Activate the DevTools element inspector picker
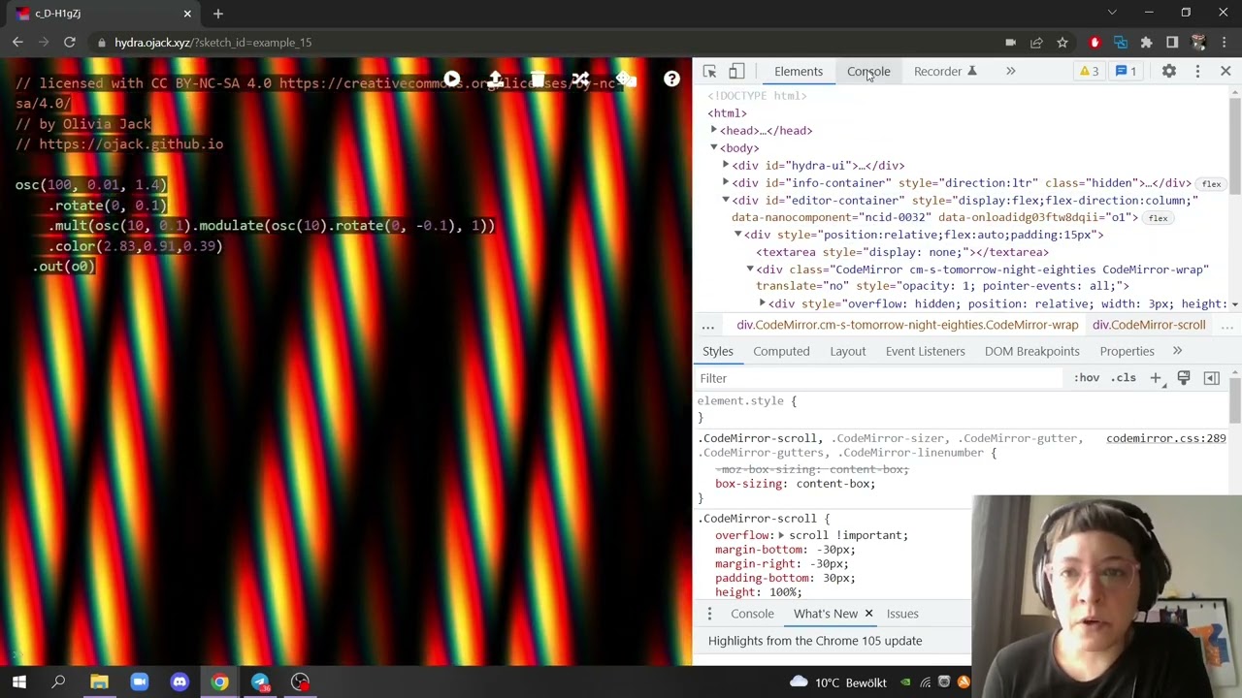The height and width of the screenshot is (698, 1242). (709, 72)
